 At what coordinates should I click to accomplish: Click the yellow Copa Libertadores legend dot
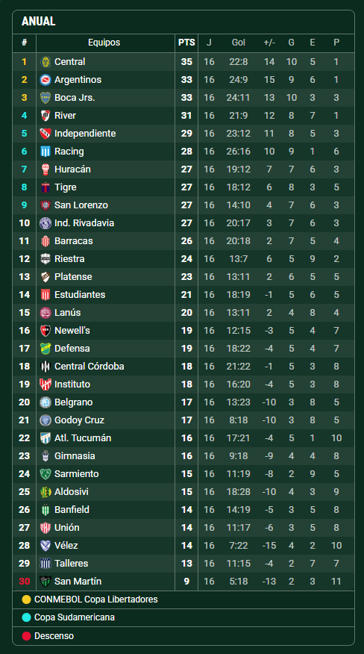click(x=26, y=599)
